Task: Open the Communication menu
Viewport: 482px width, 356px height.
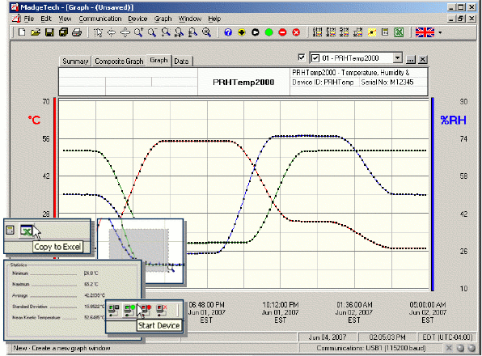Action: 100,19
